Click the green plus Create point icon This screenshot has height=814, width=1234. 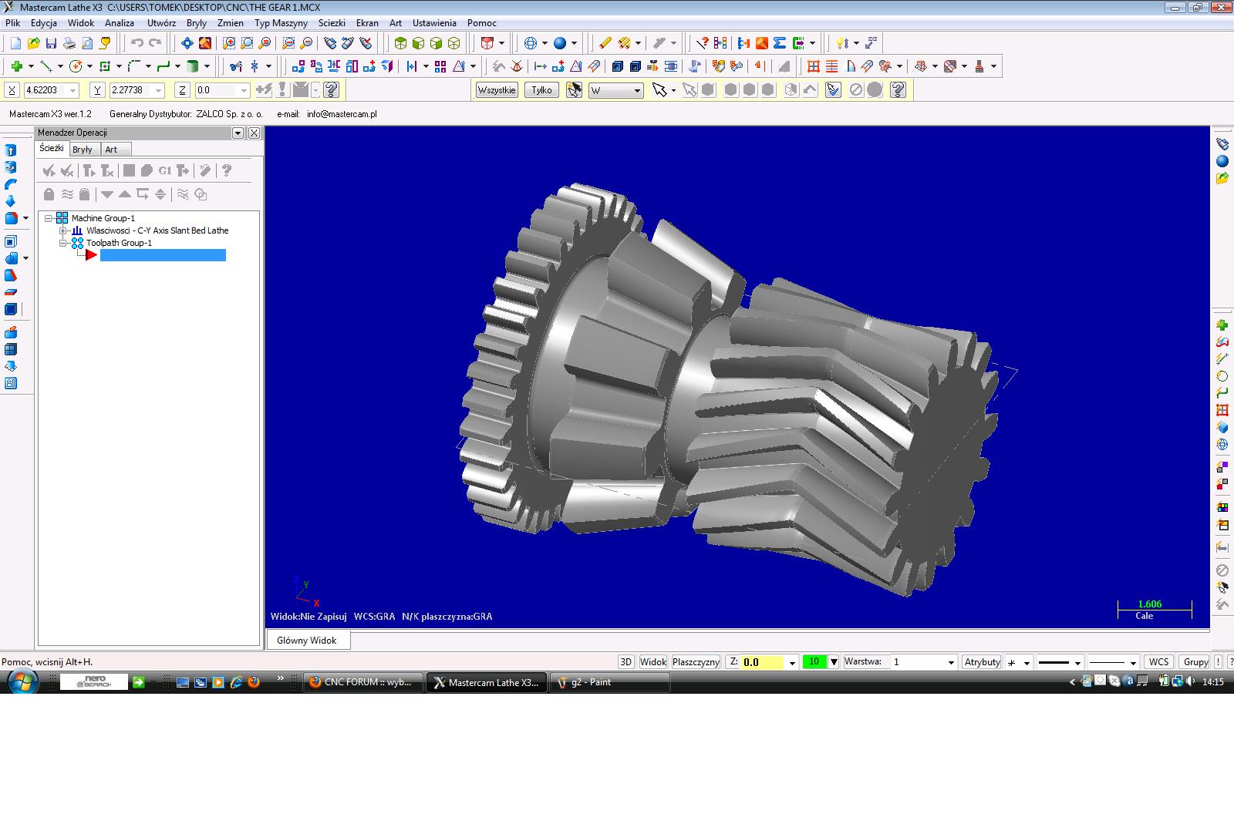15,66
